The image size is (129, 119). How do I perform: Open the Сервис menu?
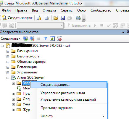pyautogui.click(x=67, y=10)
